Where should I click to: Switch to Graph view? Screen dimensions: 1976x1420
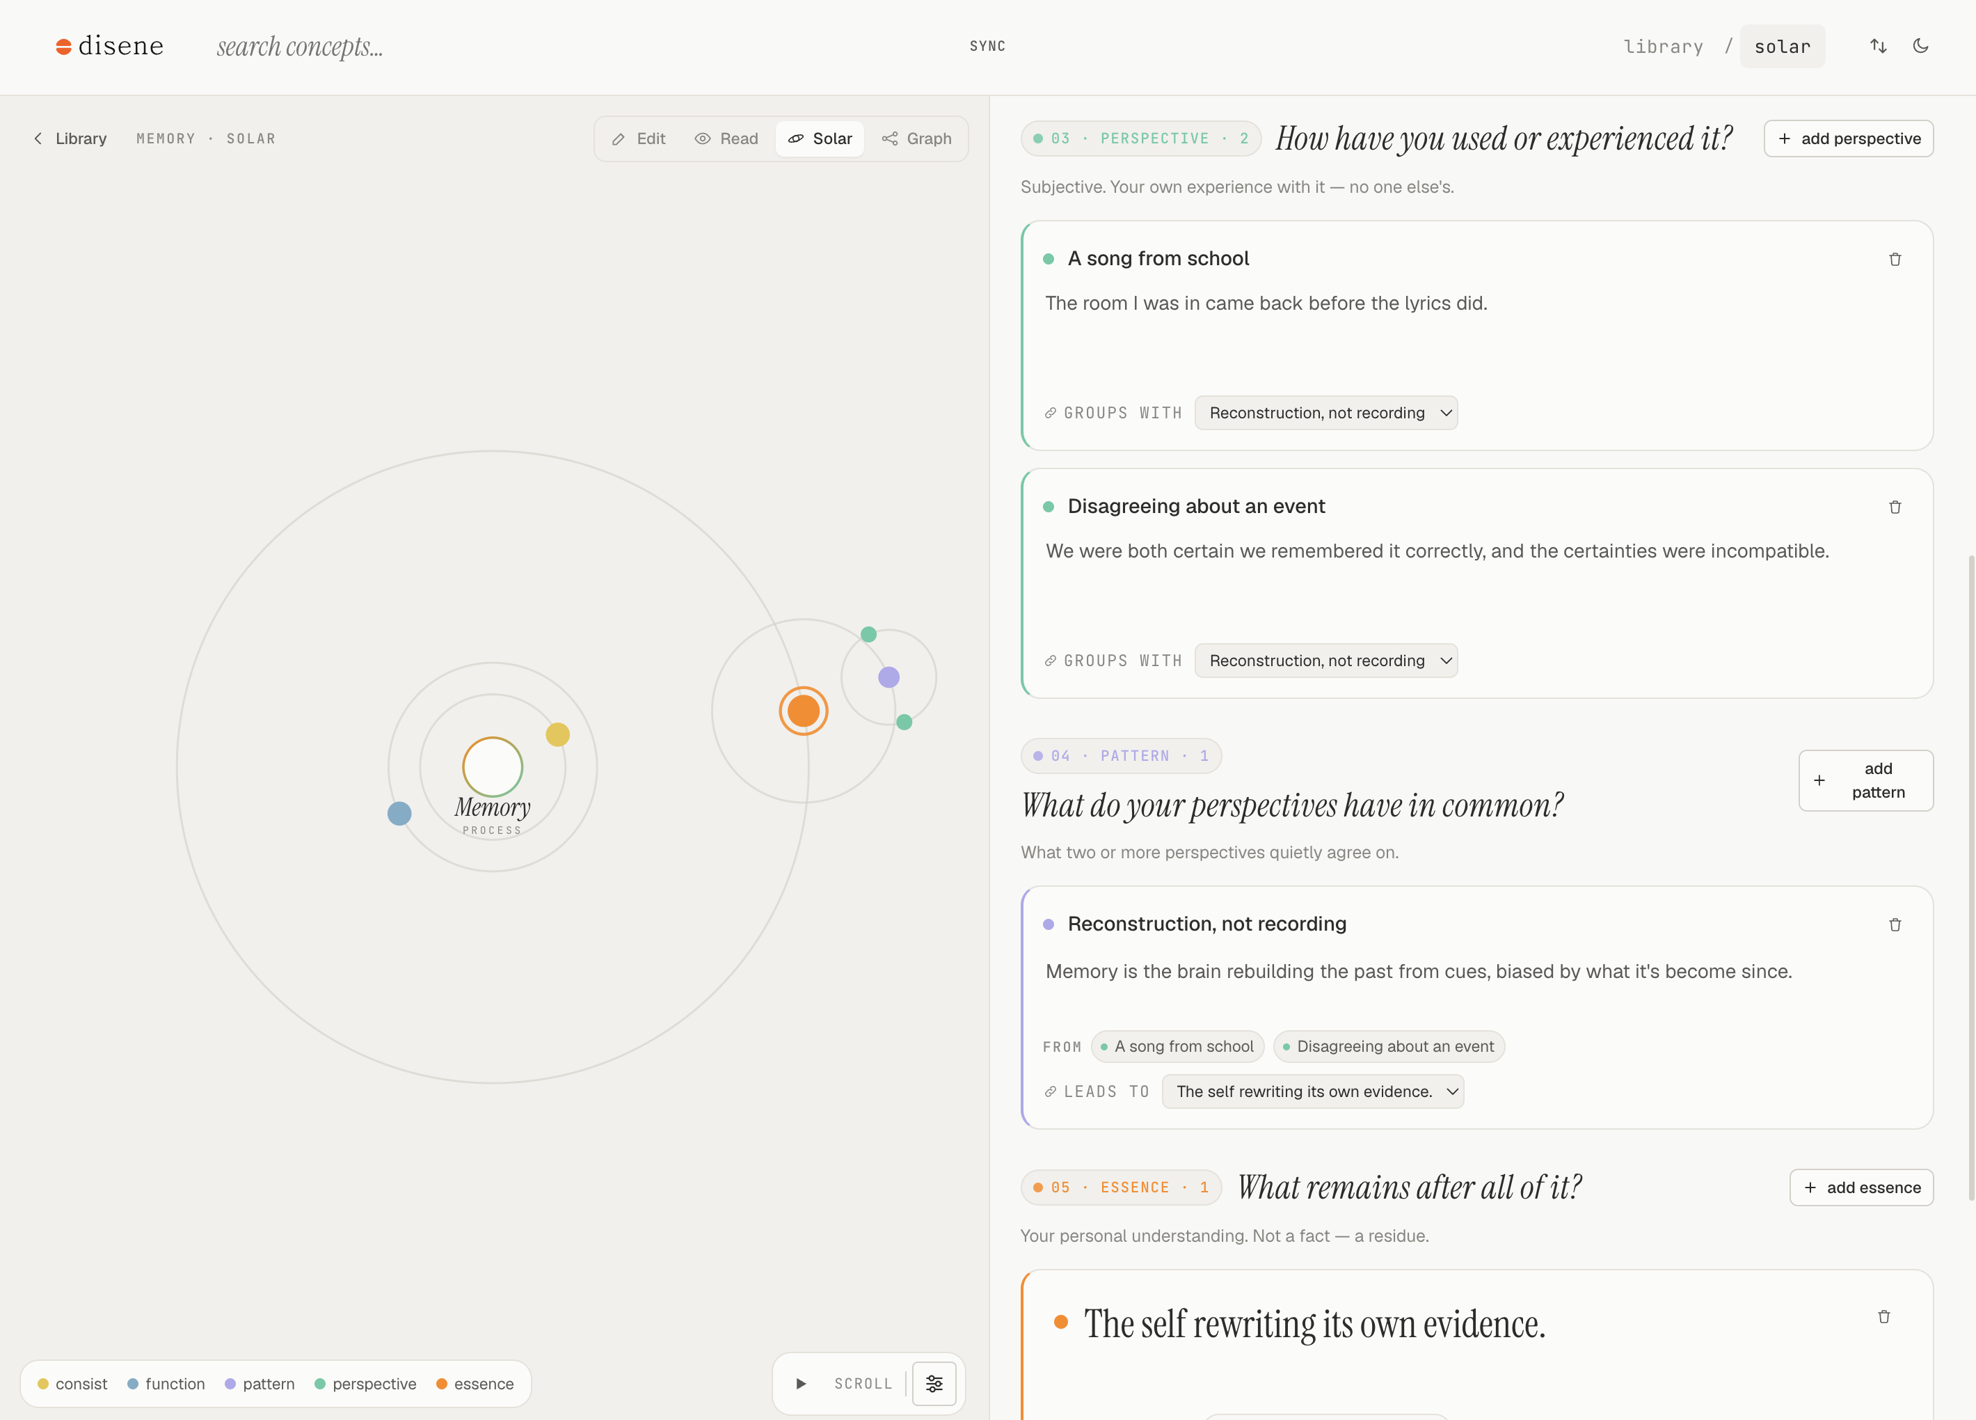point(916,139)
